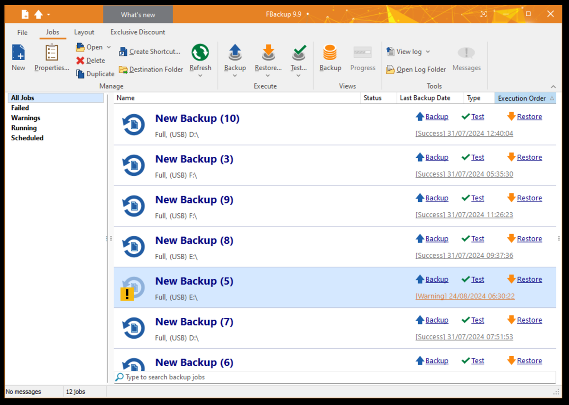Switch to Backup progress view

point(362,58)
